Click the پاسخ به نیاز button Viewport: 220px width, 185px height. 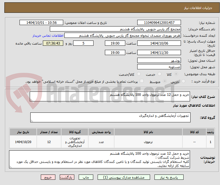(x=169, y=177)
